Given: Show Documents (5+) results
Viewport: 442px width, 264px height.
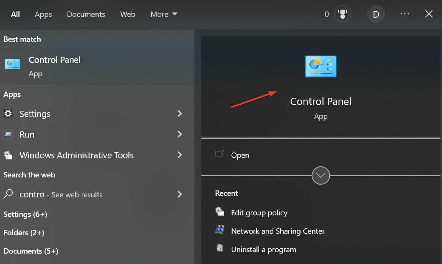Looking at the screenshot, I should (x=31, y=251).
